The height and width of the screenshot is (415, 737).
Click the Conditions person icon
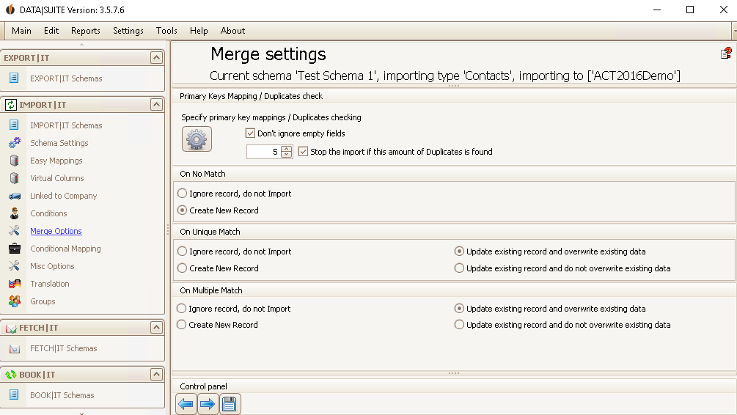point(15,213)
